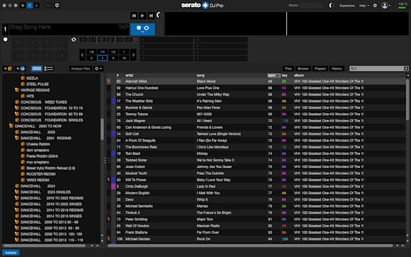
Task: Select 1/4 beat auto loop
Action: point(103,52)
